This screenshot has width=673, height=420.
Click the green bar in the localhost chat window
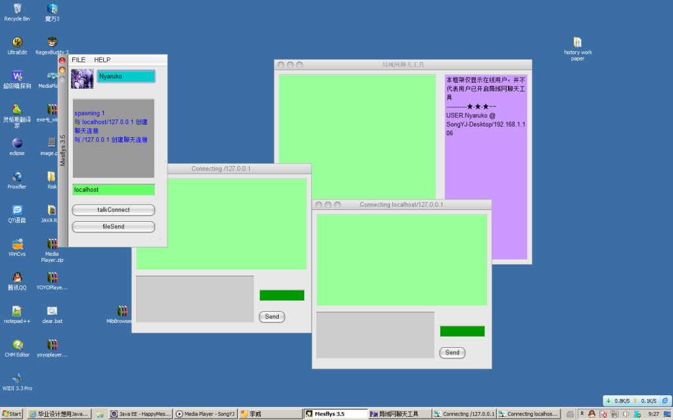pyautogui.click(x=462, y=331)
